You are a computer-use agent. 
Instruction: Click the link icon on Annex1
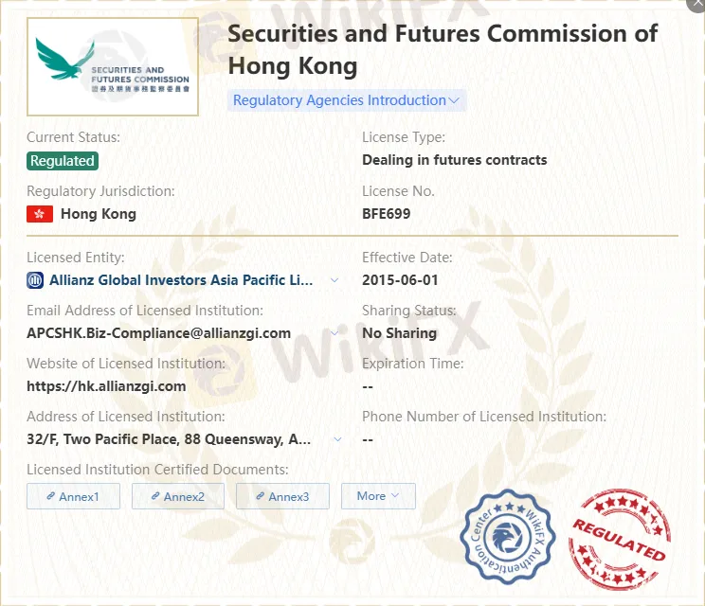pos(51,496)
